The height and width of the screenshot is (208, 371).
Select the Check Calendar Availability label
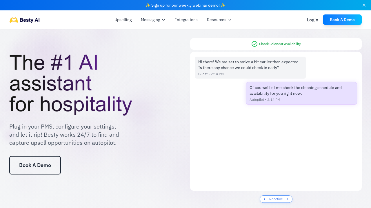tap(280, 44)
